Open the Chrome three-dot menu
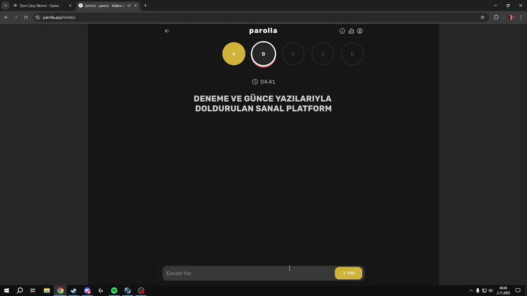 click(x=521, y=17)
